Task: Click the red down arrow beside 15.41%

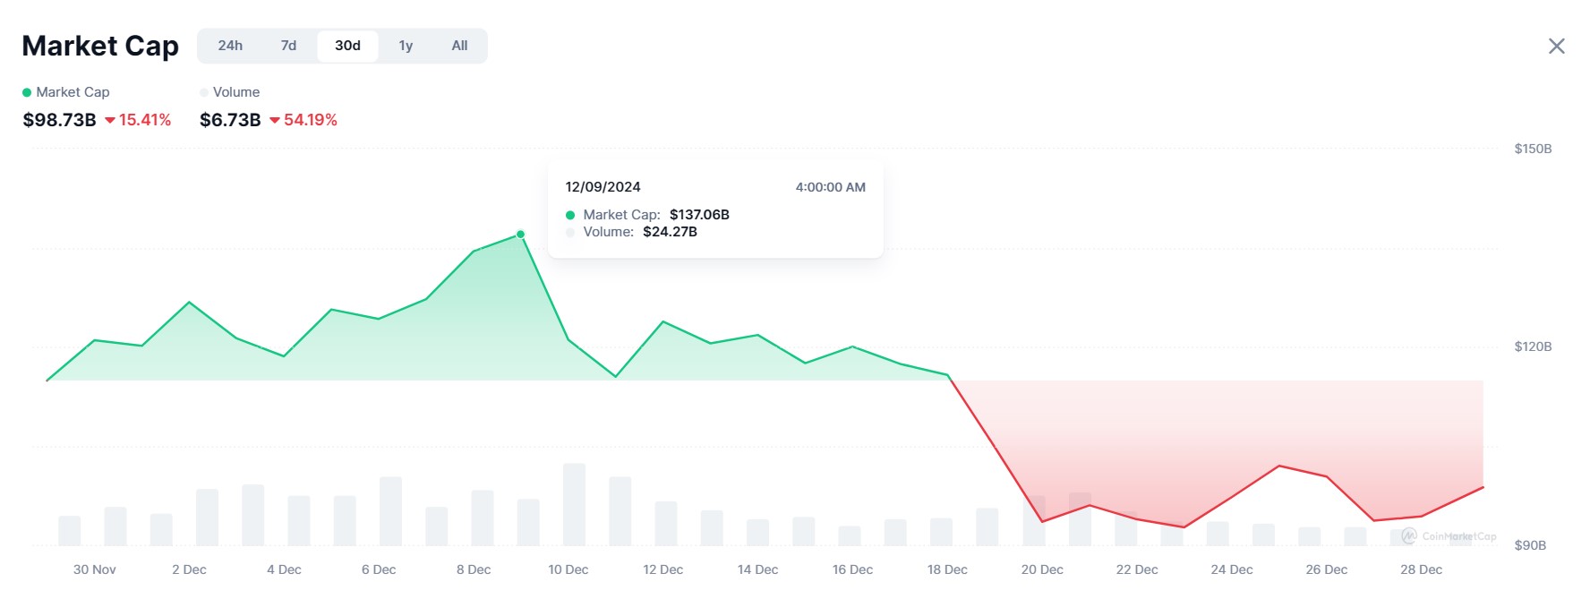Action: click(110, 120)
